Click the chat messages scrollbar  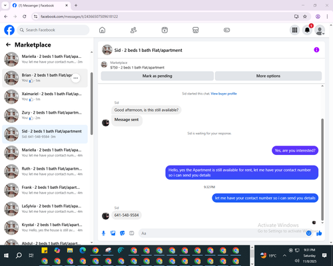(x=322, y=170)
